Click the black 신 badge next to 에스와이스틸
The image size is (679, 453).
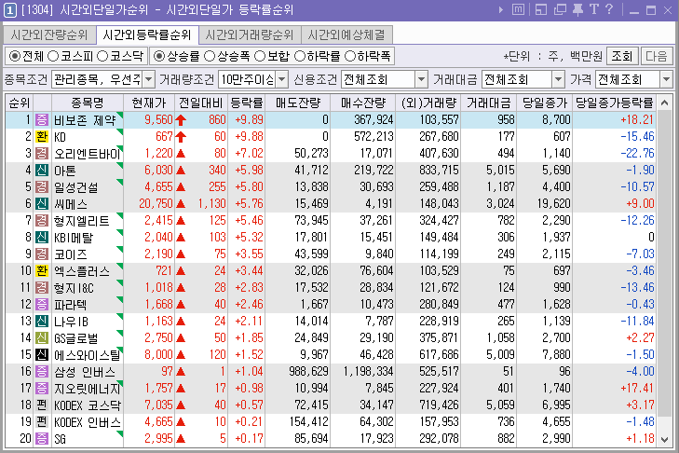pos(42,354)
